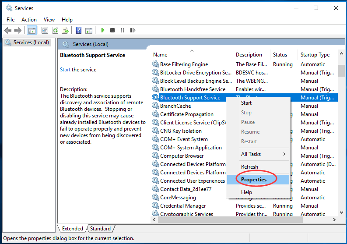Expand the All Tasks submenu arrow
Viewport: 347px width, 244px height.
point(284,154)
